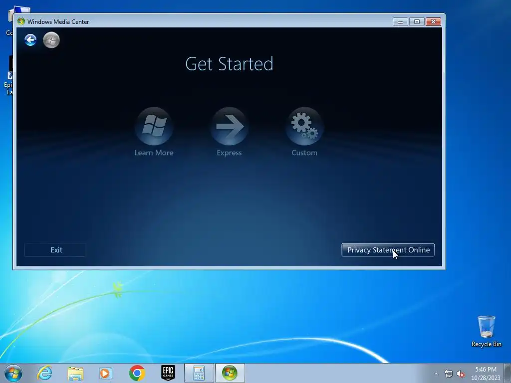The width and height of the screenshot is (511, 383).
Task: Close the Windows Media Center window
Action: coord(434,22)
